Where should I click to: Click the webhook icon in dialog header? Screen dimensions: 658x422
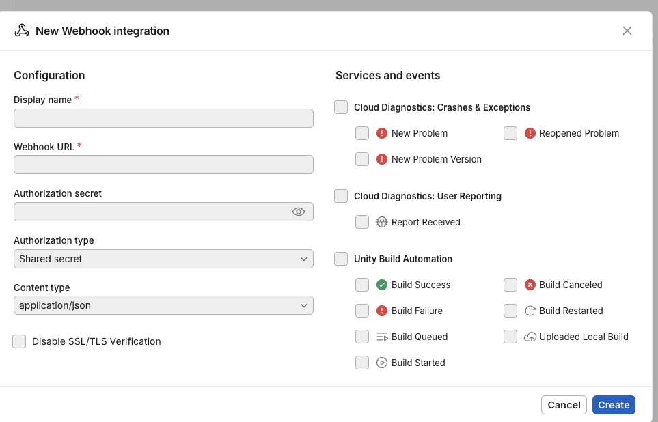tap(22, 31)
